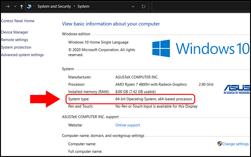The width and height of the screenshot is (251, 157).
Task: Expand the chevron after System and Security
Action: (x=74, y=6)
